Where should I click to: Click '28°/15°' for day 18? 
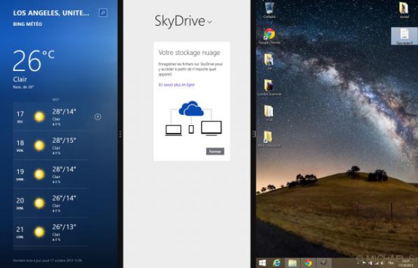64,140
